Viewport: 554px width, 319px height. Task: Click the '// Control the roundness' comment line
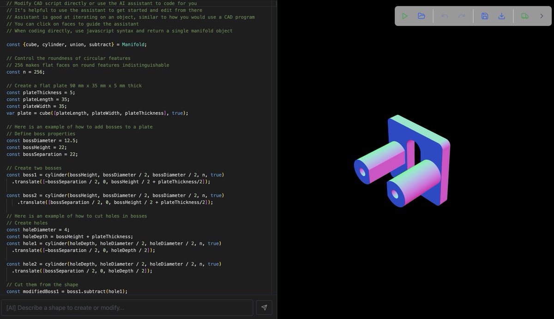pos(68,59)
